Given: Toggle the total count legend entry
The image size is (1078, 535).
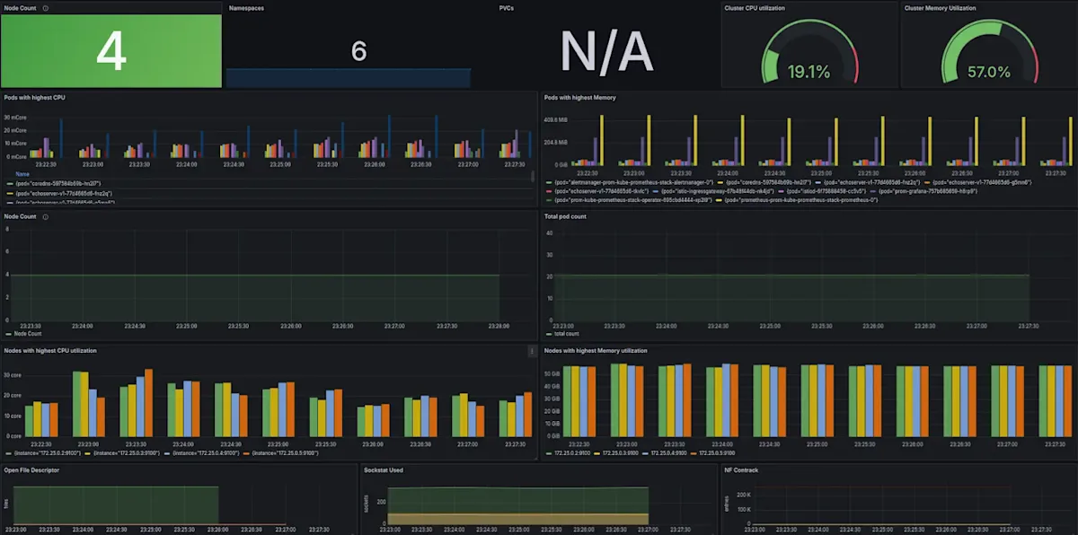Looking at the screenshot, I should pyautogui.click(x=562, y=333).
